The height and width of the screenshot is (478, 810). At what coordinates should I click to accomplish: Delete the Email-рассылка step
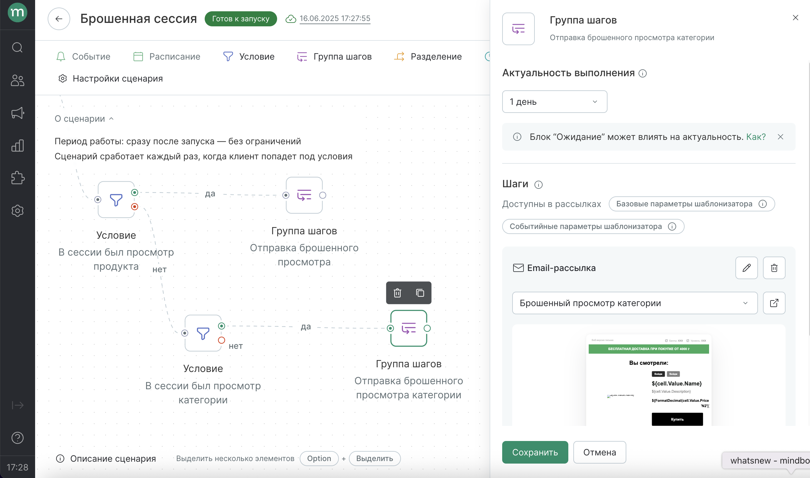(774, 268)
